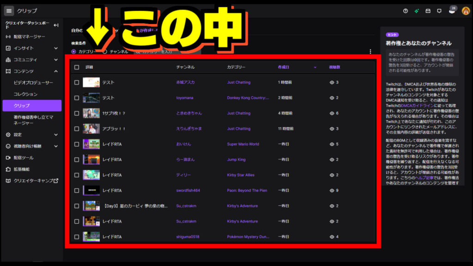Click the コンテンツ icon in sidebar
This screenshot has width=473, height=266.
pos(8,71)
